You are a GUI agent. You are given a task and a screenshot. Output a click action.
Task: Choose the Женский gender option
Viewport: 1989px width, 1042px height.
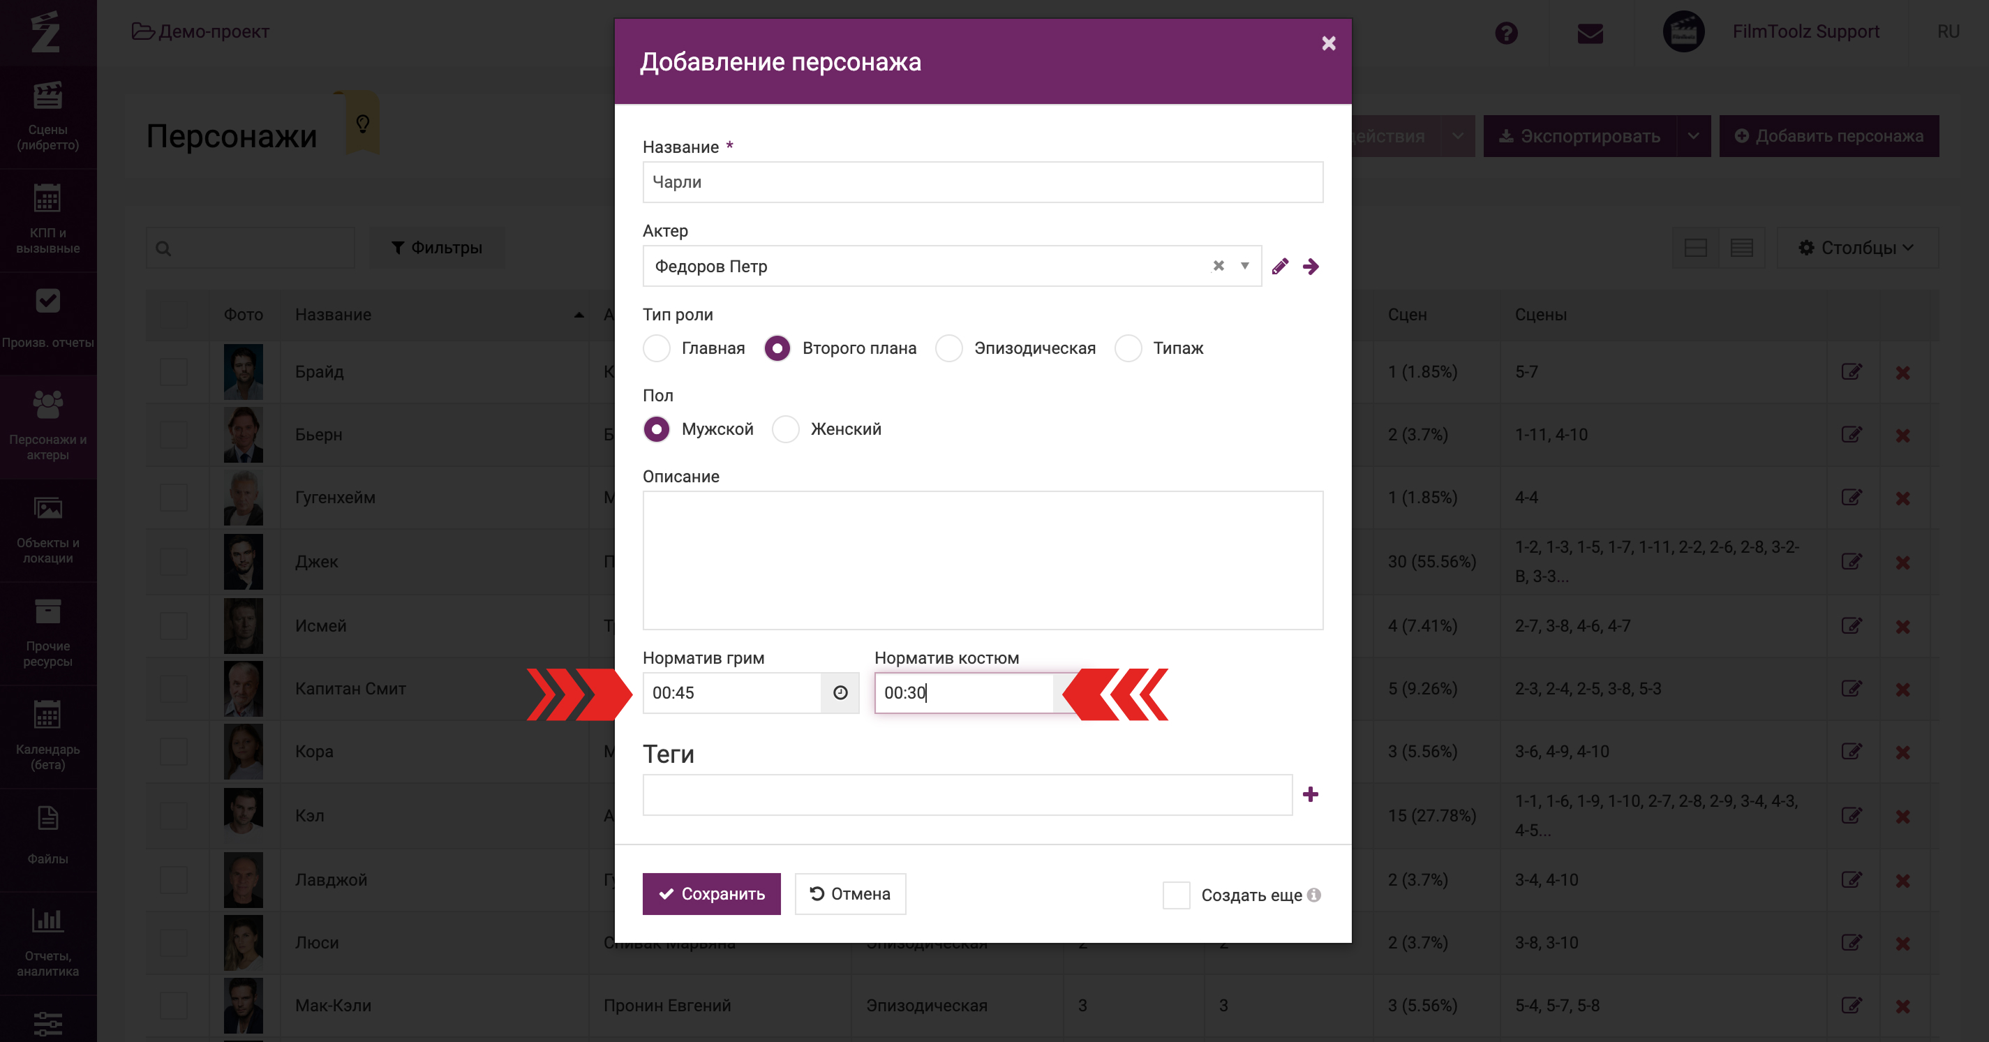pyautogui.click(x=785, y=429)
